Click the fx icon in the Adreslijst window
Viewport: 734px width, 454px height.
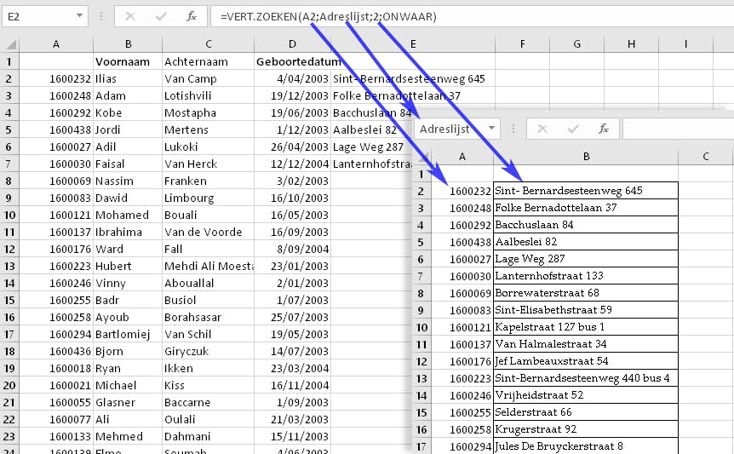604,129
